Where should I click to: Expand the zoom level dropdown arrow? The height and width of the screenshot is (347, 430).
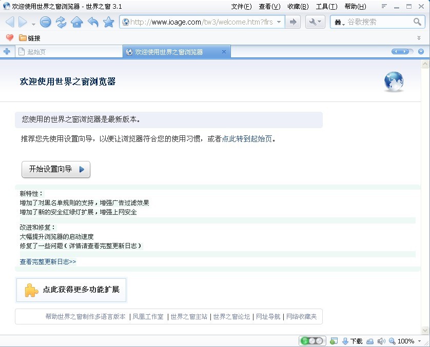pos(419,341)
